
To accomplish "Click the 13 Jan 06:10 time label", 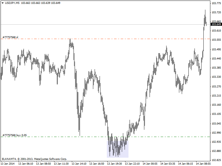I will [26, 164].
